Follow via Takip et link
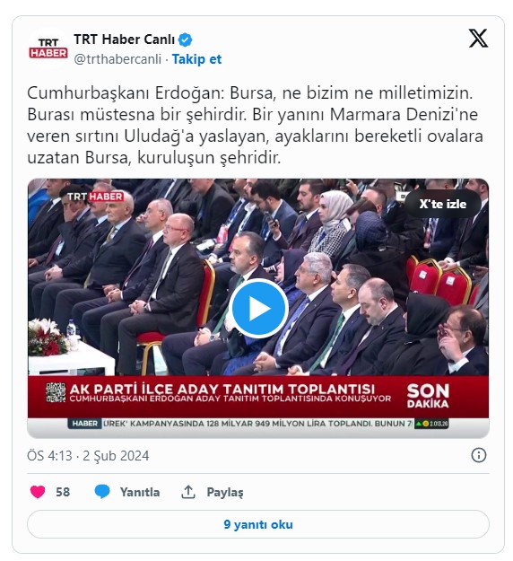 click(196, 59)
